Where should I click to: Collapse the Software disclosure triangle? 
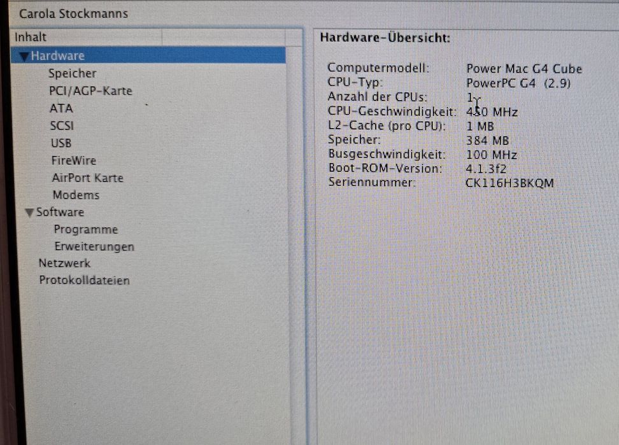pos(29,213)
